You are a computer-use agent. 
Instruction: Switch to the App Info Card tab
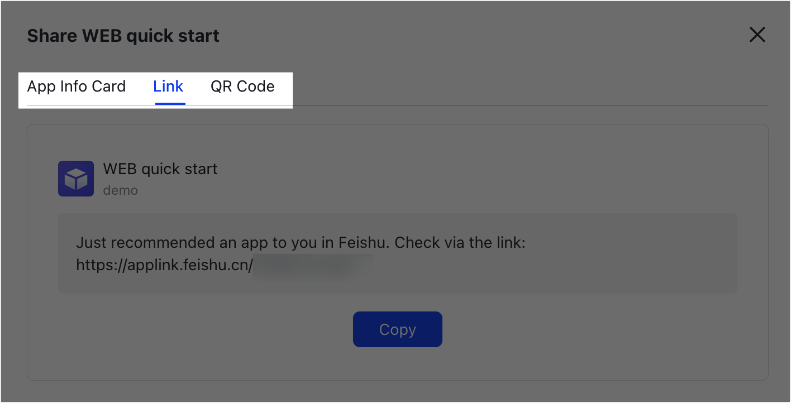pyautogui.click(x=77, y=87)
